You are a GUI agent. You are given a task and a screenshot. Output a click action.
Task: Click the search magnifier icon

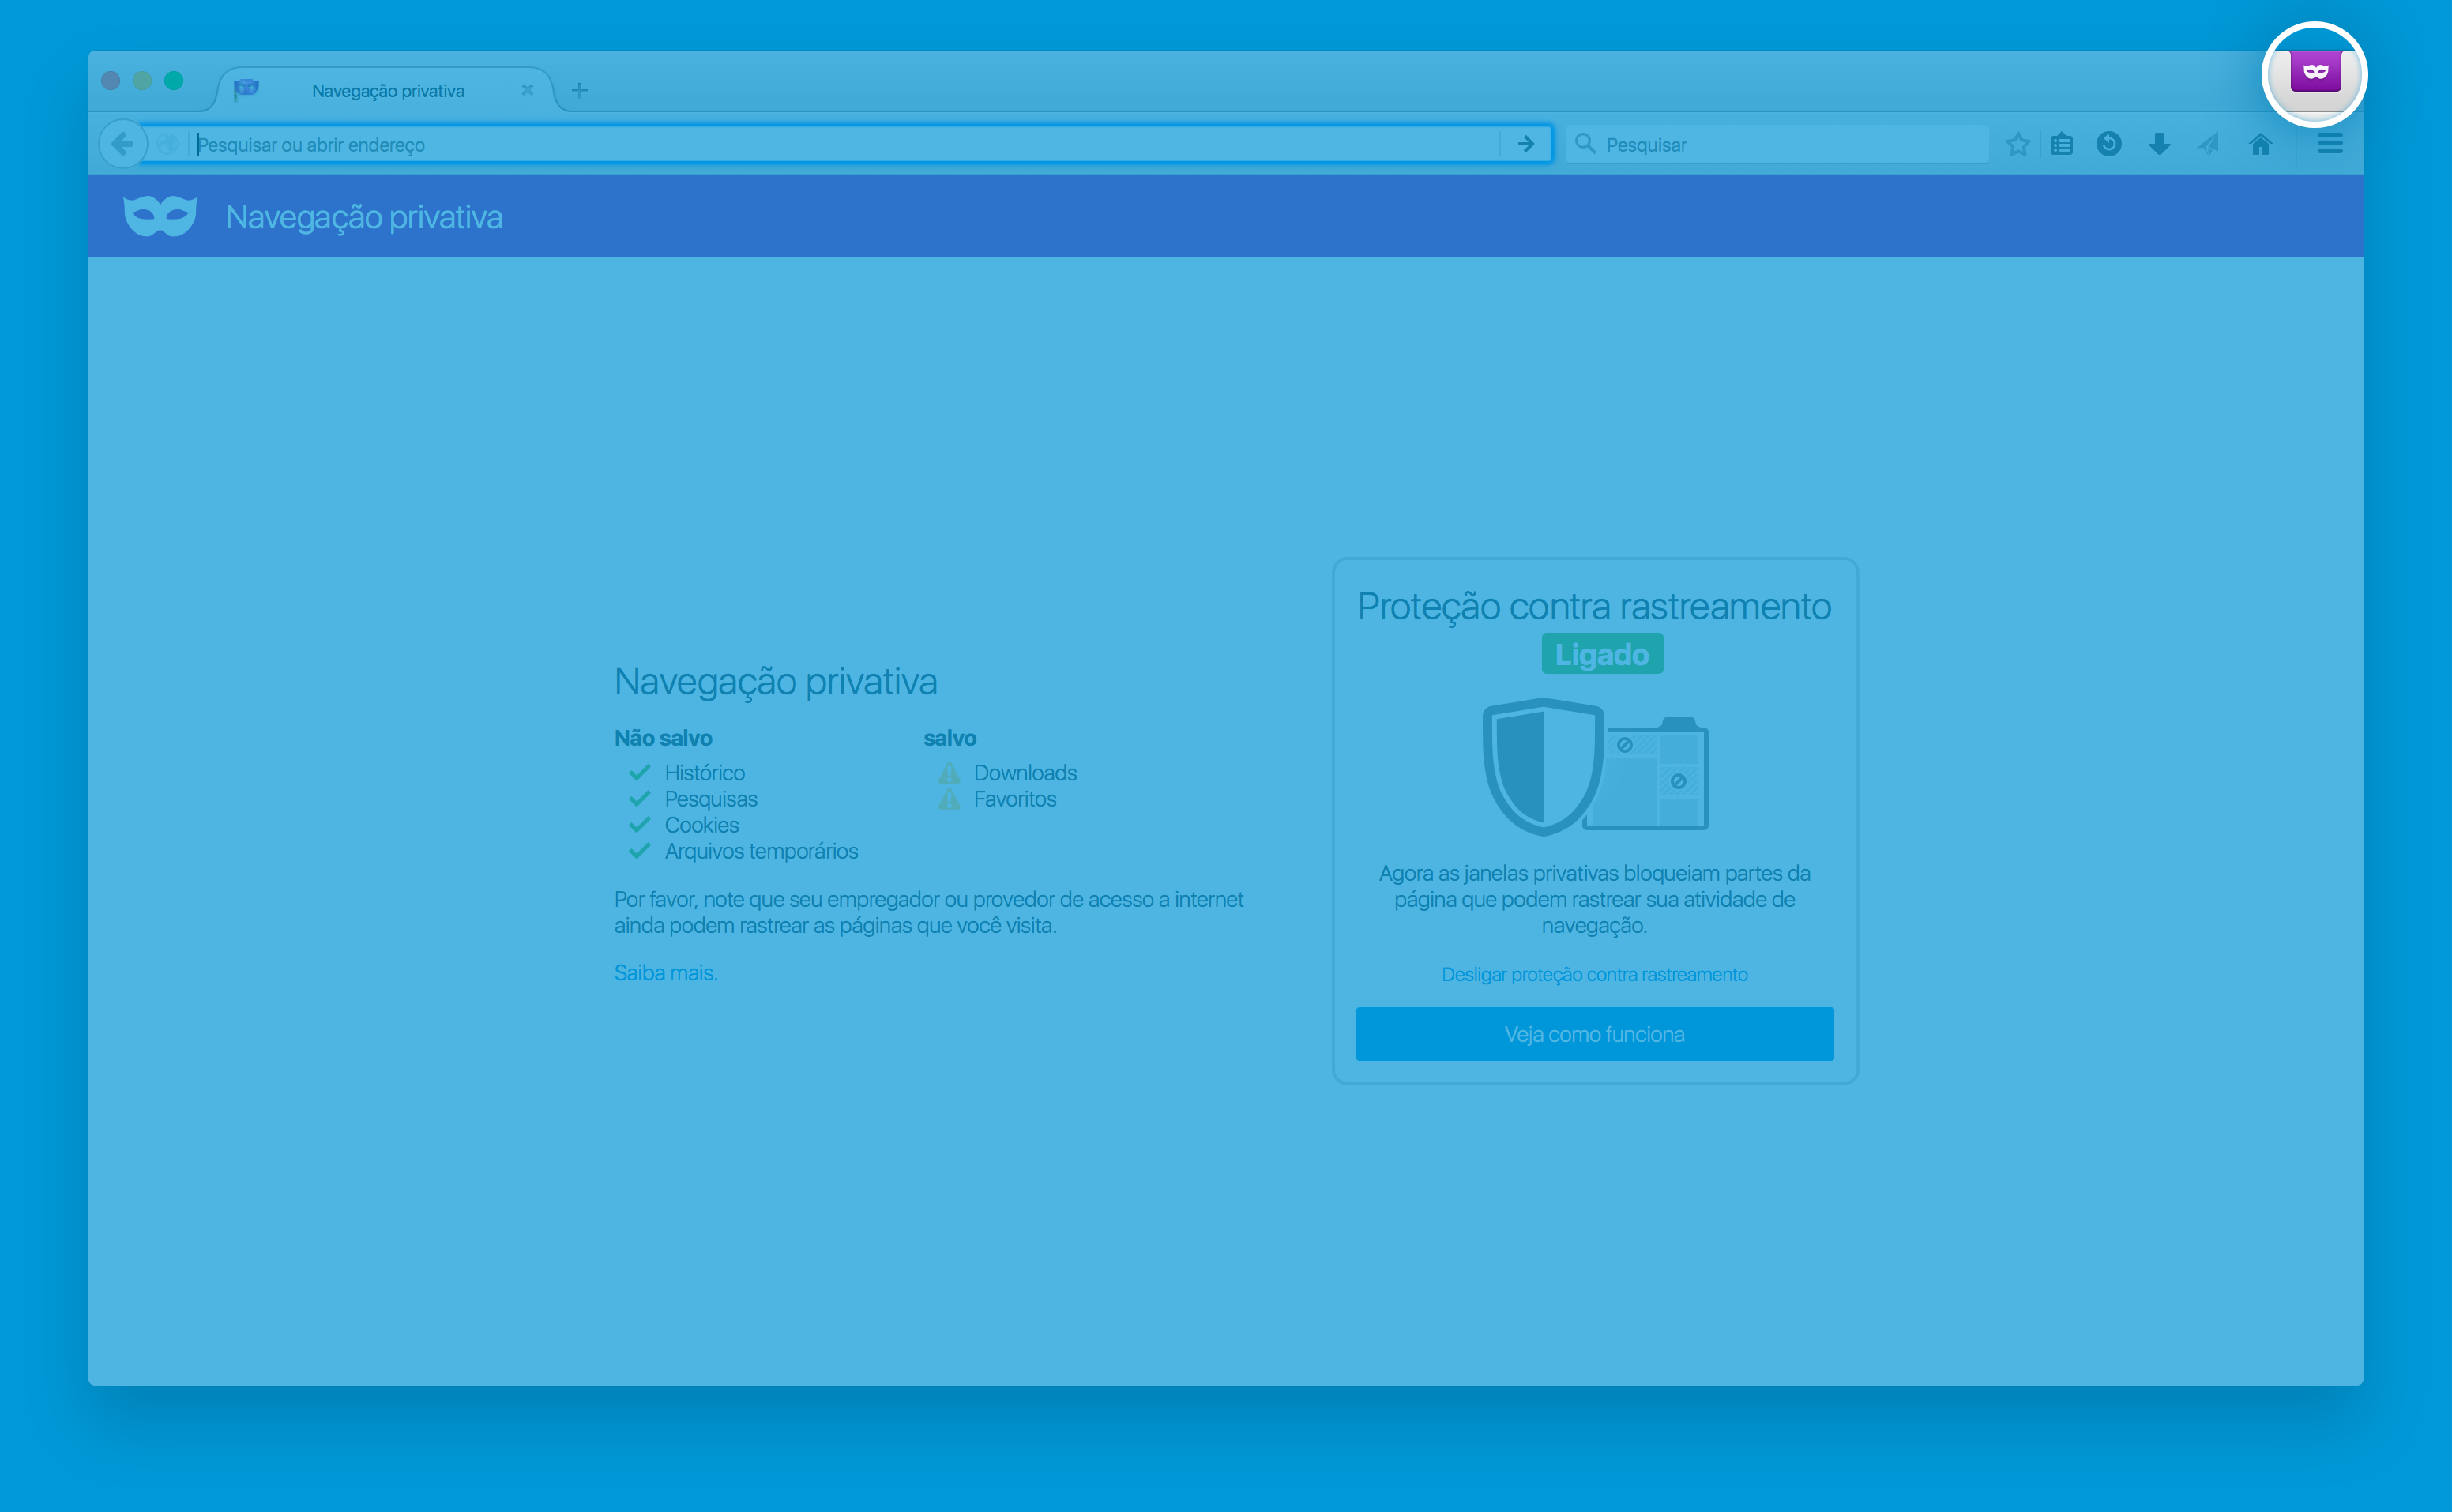(x=1585, y=144)
